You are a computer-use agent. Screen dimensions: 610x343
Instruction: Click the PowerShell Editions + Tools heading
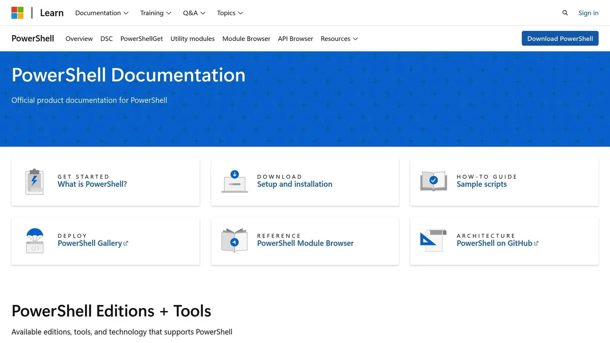pos(111,311)
